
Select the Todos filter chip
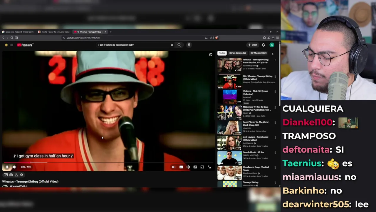click(x=222, y=53)
